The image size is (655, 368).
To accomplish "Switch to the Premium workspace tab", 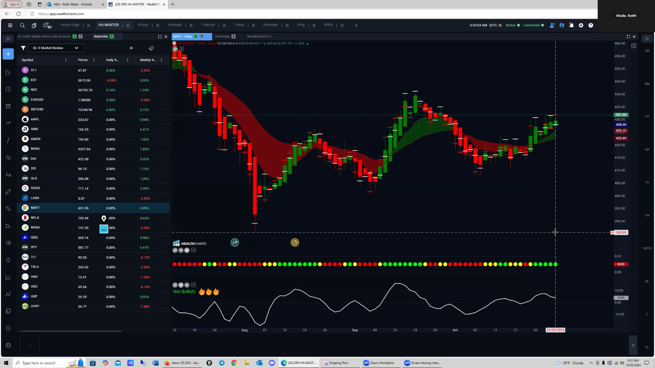I will pos(271,25).
